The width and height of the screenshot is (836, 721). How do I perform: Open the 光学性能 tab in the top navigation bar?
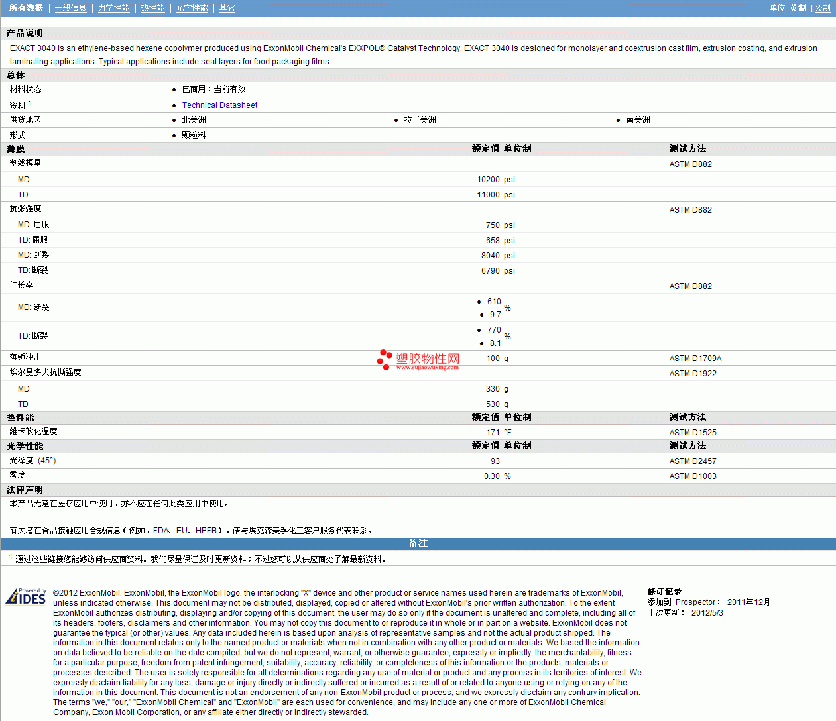tap(192, 8)
